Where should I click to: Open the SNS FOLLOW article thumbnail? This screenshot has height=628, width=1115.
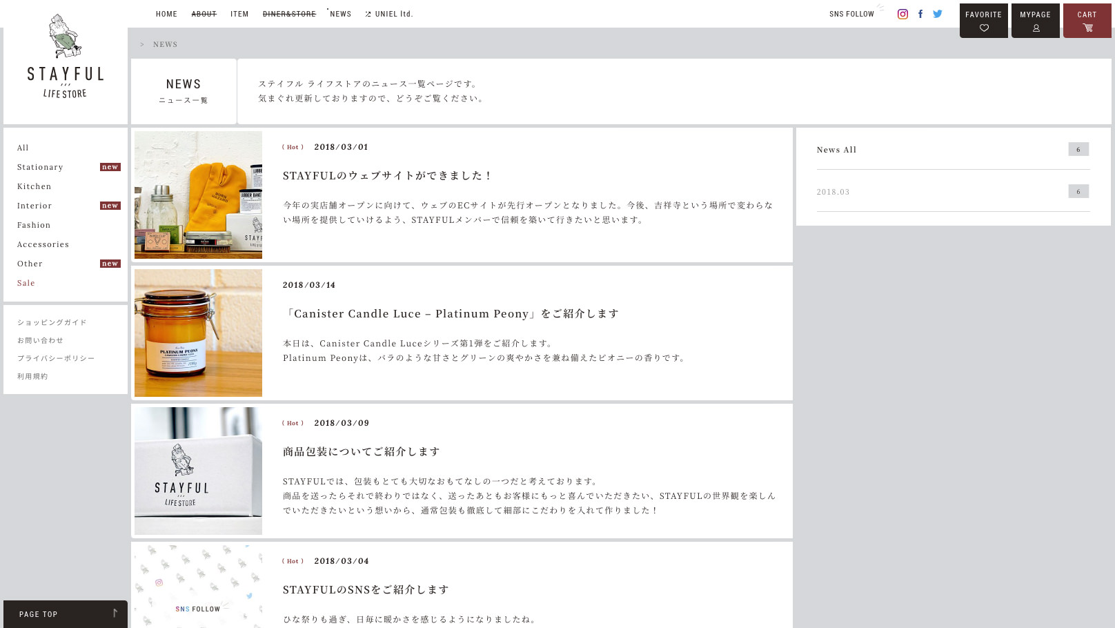click(198, 587)
